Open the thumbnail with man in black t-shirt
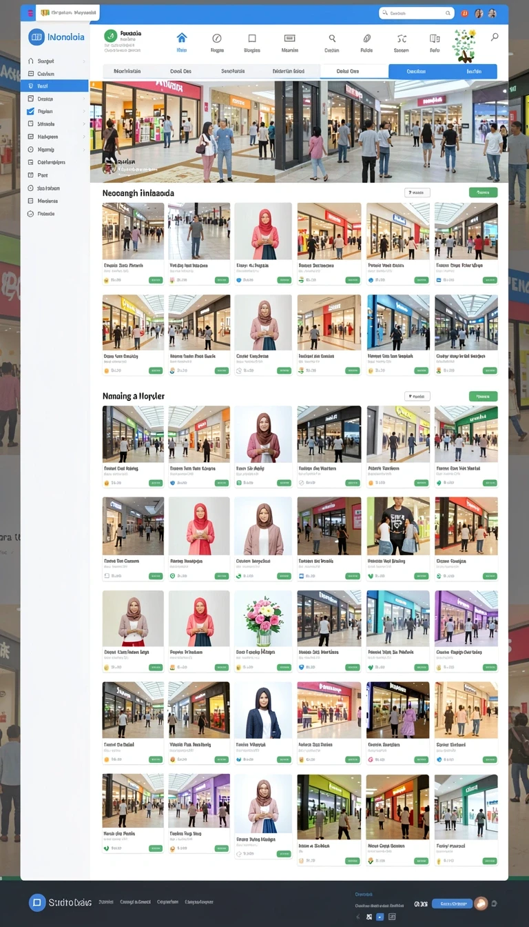This screenshot has height=927, width=529. [x=397, y=526]
